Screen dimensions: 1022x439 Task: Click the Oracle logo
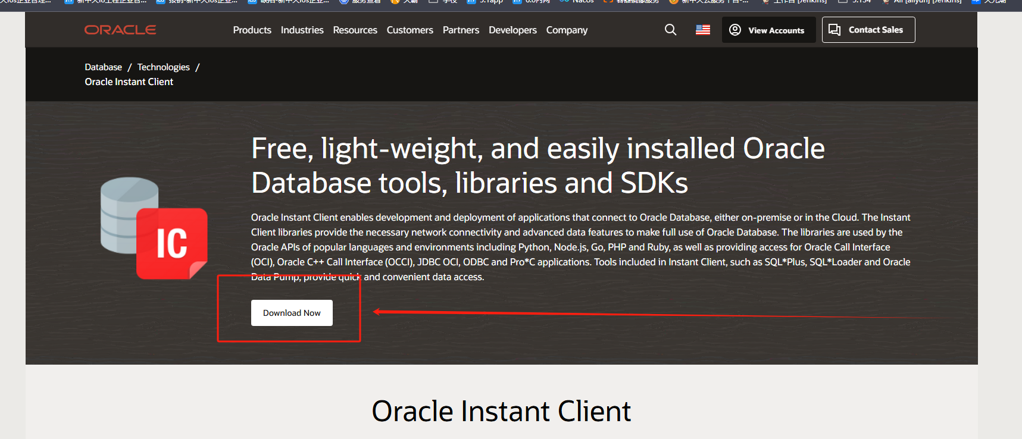[x=120, y=30]
